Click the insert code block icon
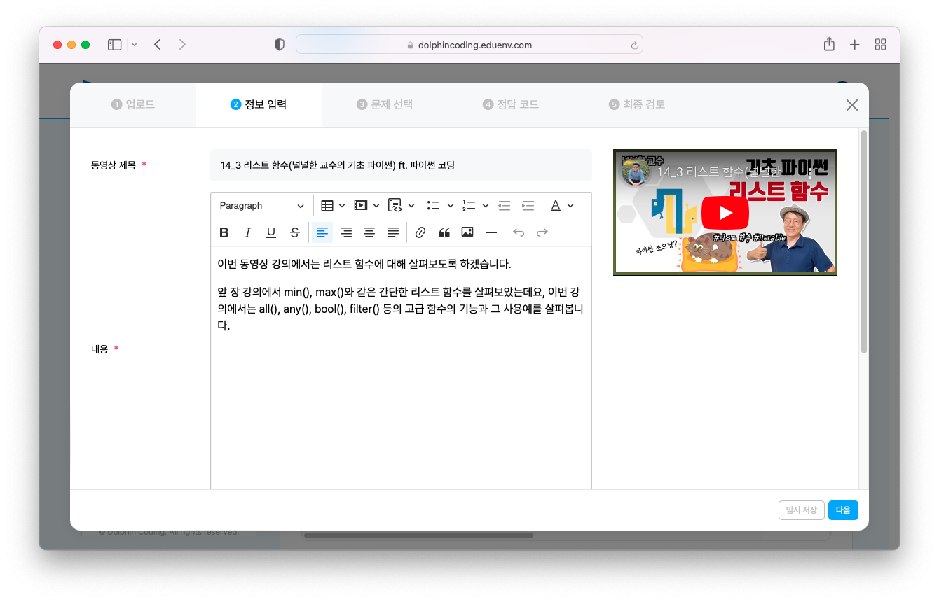The width and height of the screenshot is (939, 602). [x=395, y=206]
